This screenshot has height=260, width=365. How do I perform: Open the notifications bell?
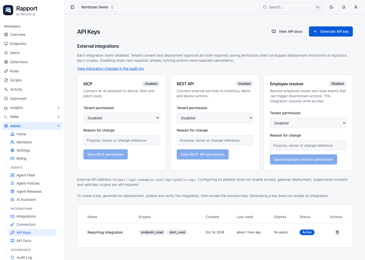pos(344,7)
